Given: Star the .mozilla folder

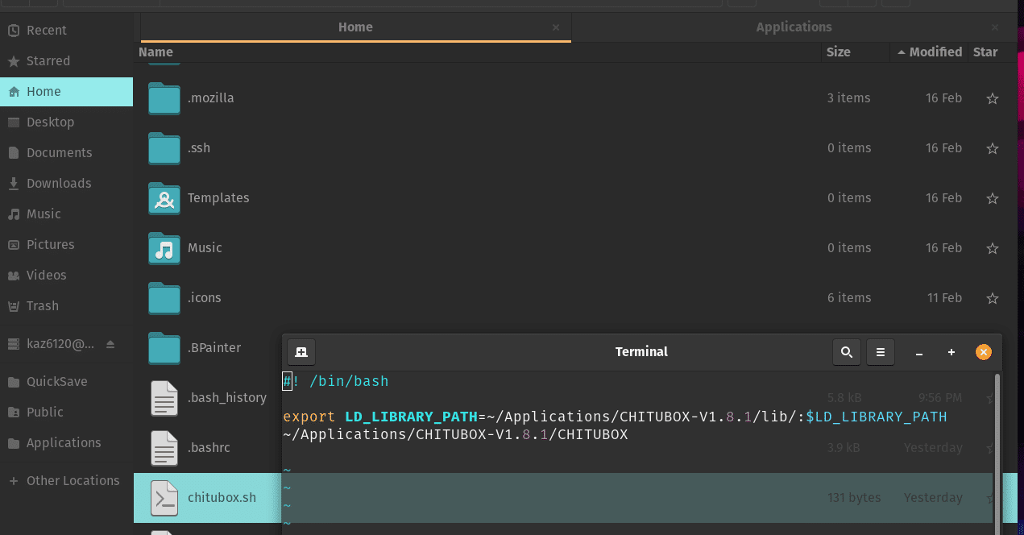Looking at the screenshot, I should [x=992, y=97].
